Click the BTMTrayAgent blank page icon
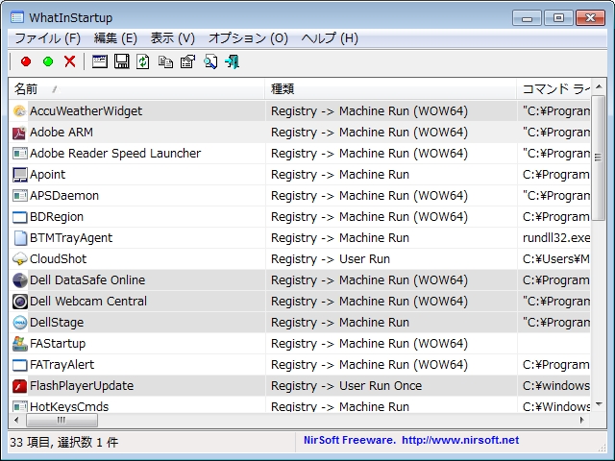The width and height of the screenshot is (615, 461). pyautogui.click(x=19, y=238)
